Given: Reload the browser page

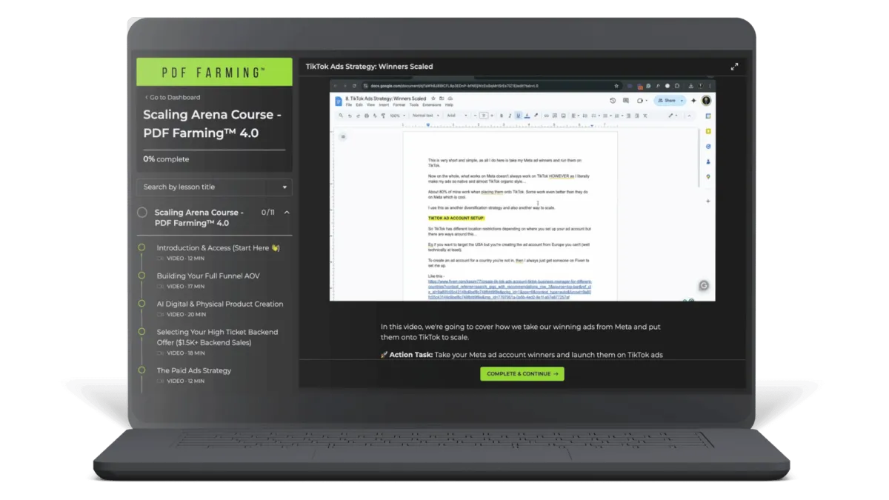Looking at the screenshot, I should point(353,86).
